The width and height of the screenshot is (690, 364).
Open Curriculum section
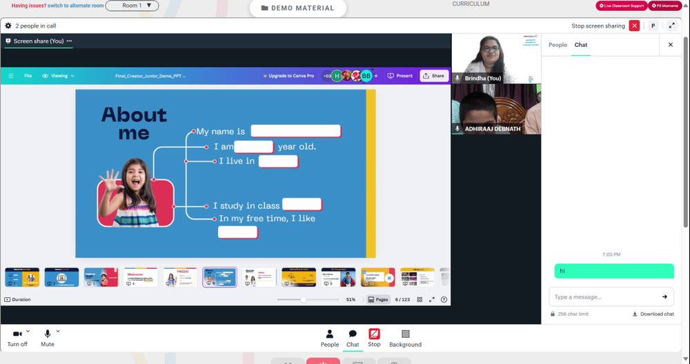coord(471,4)
